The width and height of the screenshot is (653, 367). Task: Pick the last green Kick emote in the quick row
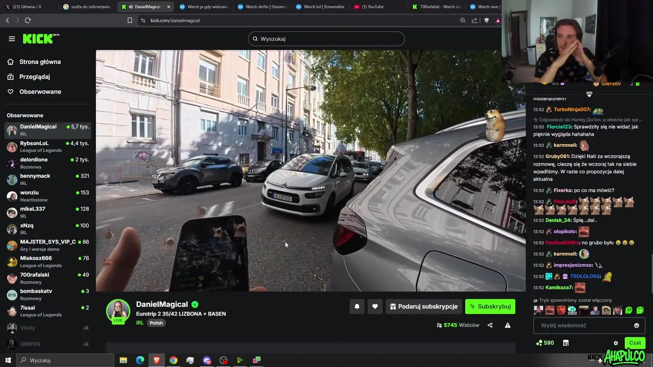click(x=641, y=310)
